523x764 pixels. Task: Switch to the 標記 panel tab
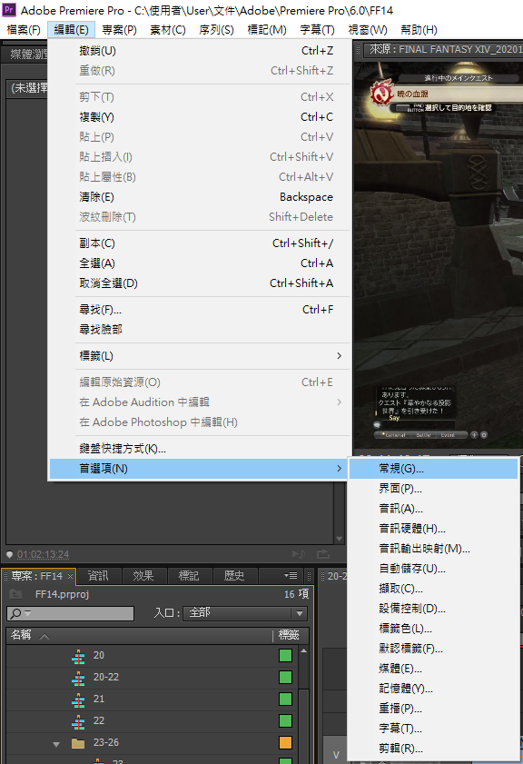click(189, 576)
